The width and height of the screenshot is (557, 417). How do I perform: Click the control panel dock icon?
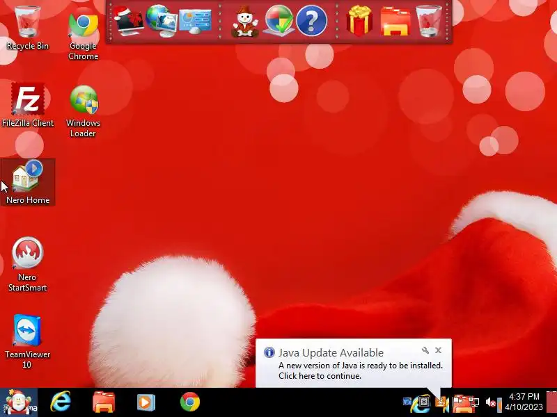[x=196, y=22]
